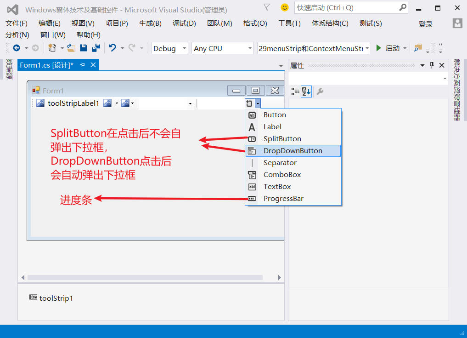467x338 pixels.
Task: Open the Debug configuration dropdown
Action: tap(185, 48)
